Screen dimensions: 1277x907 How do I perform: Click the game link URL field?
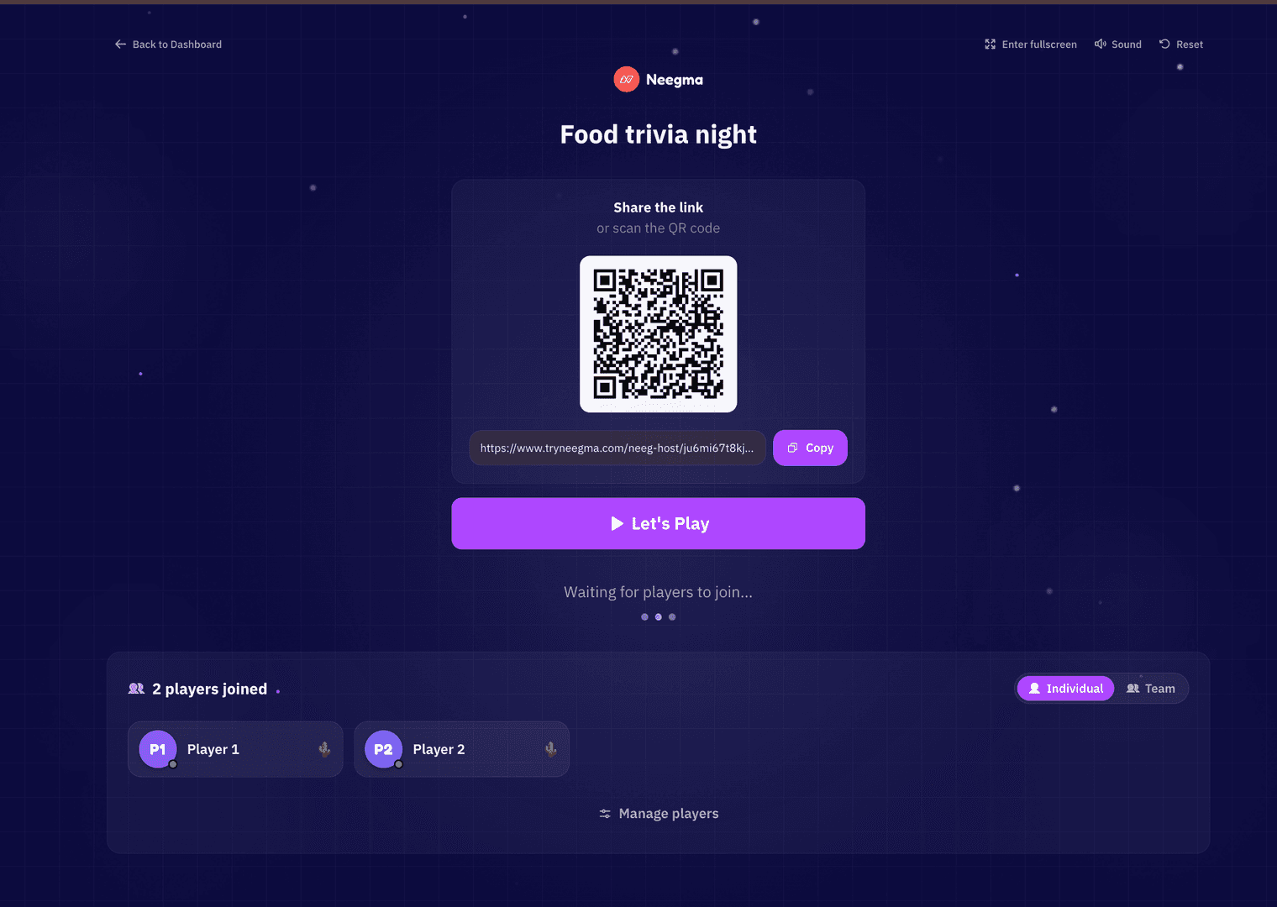coord(617,448)
